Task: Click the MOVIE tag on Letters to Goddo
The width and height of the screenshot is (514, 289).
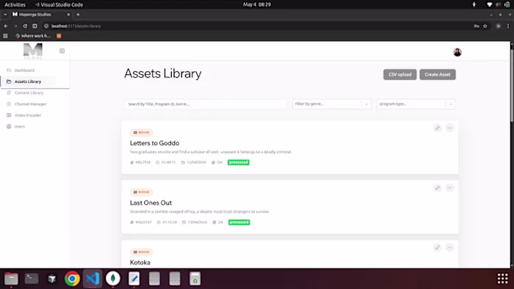Action: [x=141, y=133]
